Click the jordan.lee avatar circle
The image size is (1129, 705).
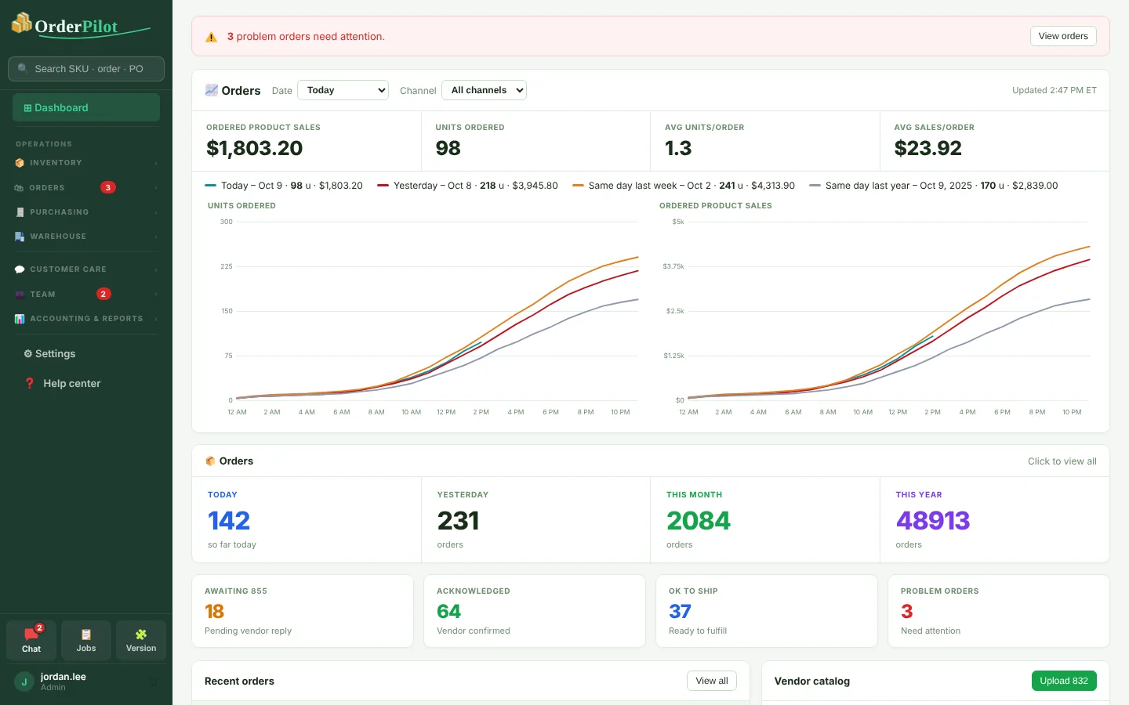tap(24, 681)
